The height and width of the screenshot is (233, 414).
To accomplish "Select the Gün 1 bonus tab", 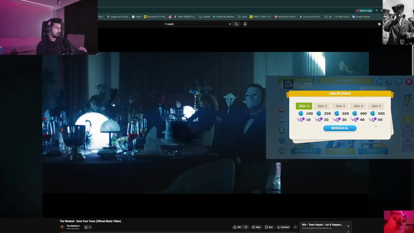I will click(x=304, y=106).
